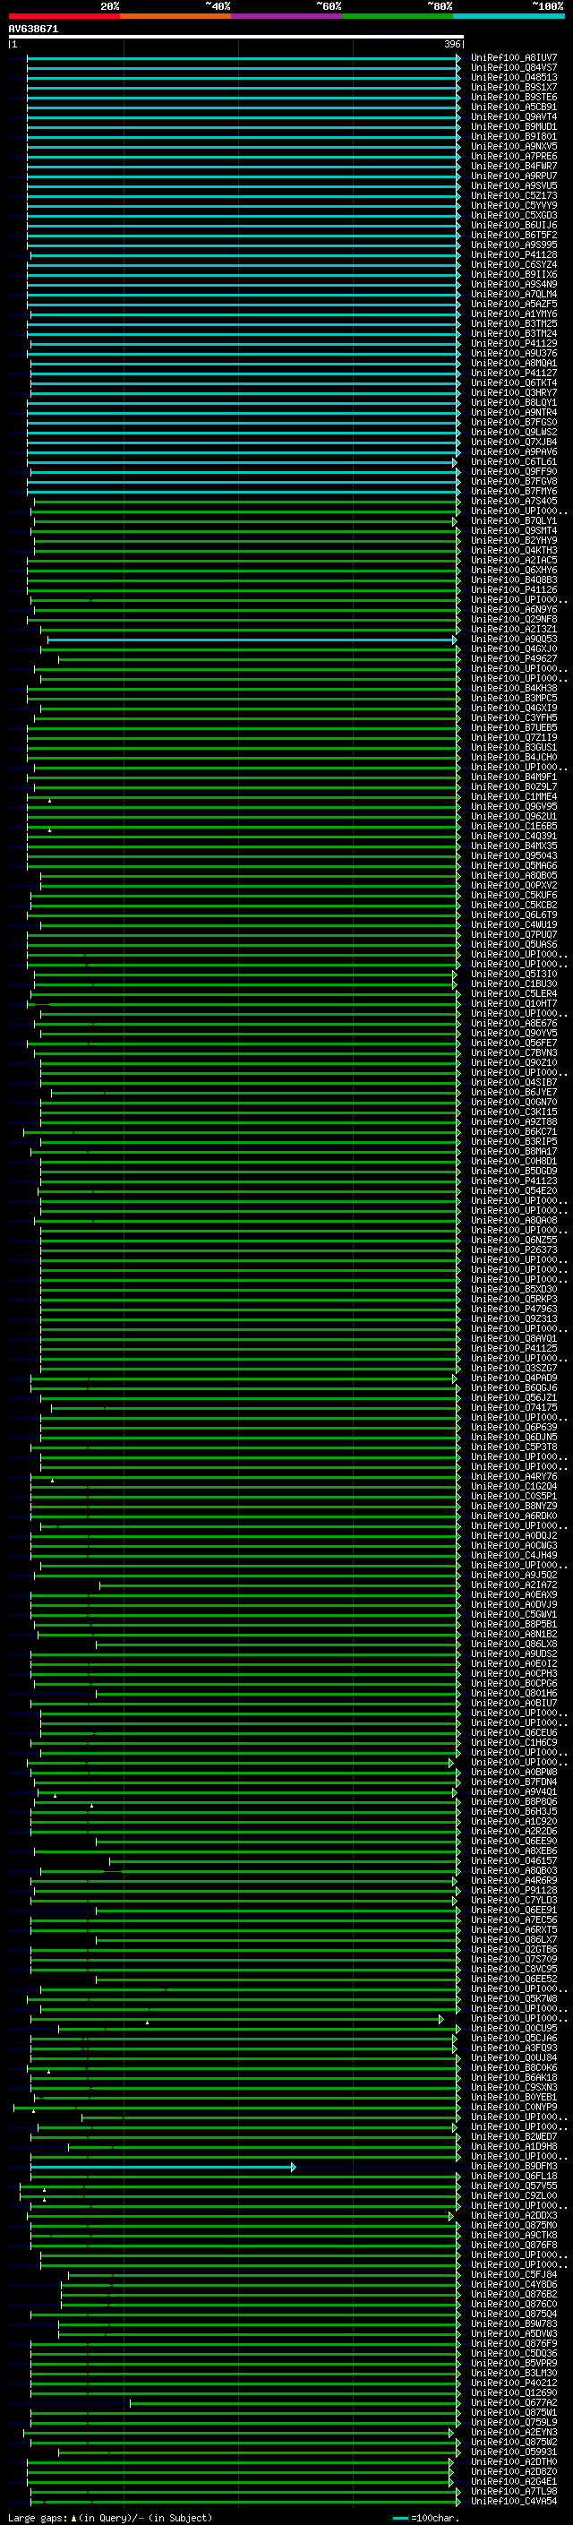Select label UniRef100_P41128

click(514, 255)
